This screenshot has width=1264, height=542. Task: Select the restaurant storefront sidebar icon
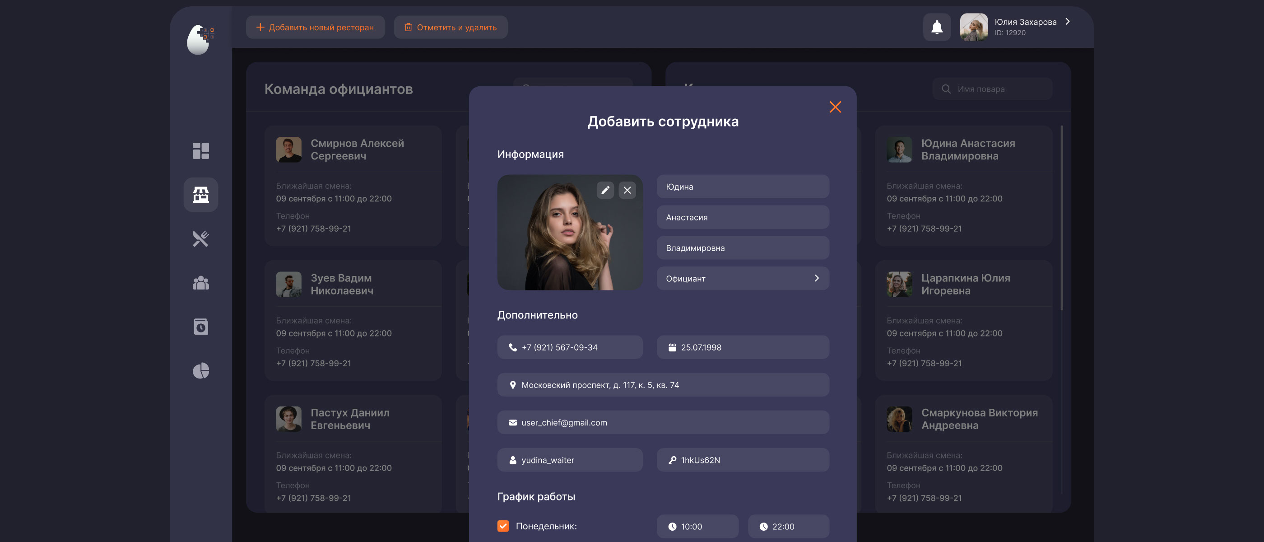(x=201, y=194)
